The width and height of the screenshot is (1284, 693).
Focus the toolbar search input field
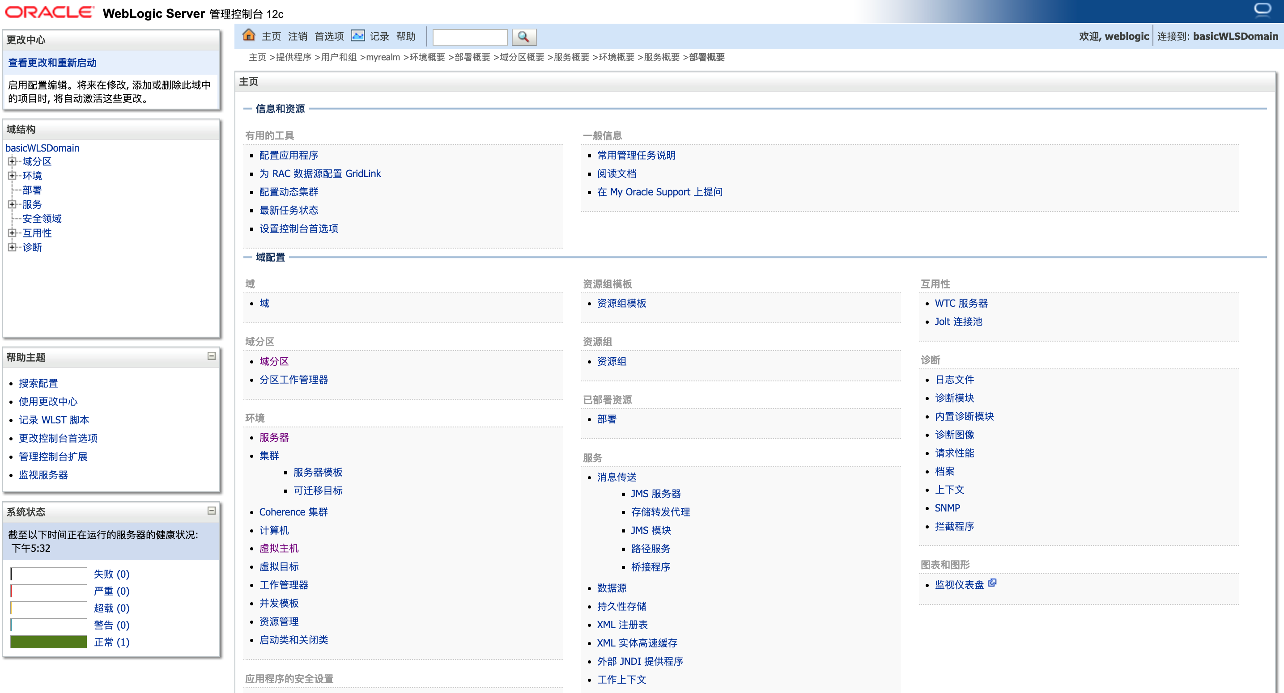(470, 37)
